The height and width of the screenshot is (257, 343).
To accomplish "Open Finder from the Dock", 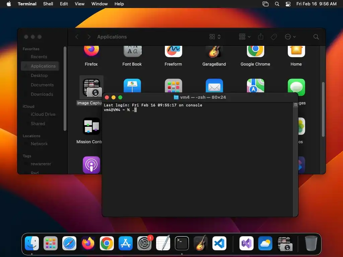I will (32, 243).
